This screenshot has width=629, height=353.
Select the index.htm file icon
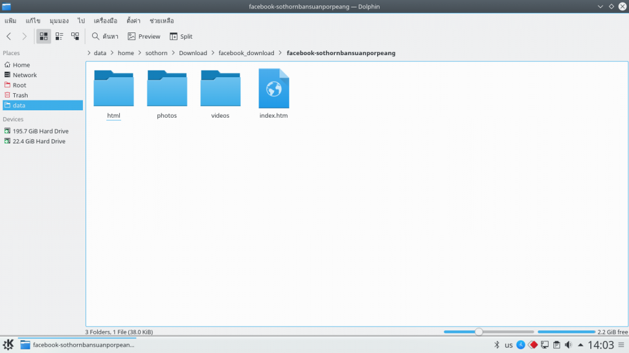click(273, 88)
